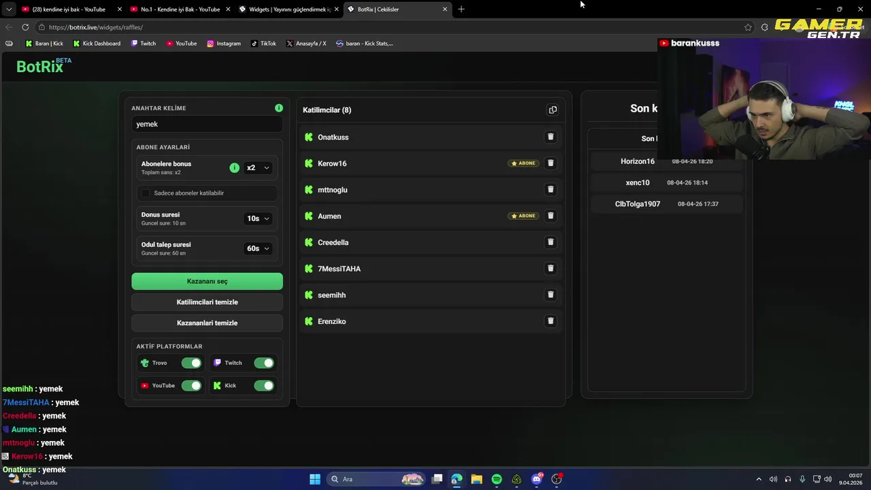Image resolution: width=871 pixels, height=490 pixels.
Task: Switch to the Widgets tab
Action: (289, 10)
